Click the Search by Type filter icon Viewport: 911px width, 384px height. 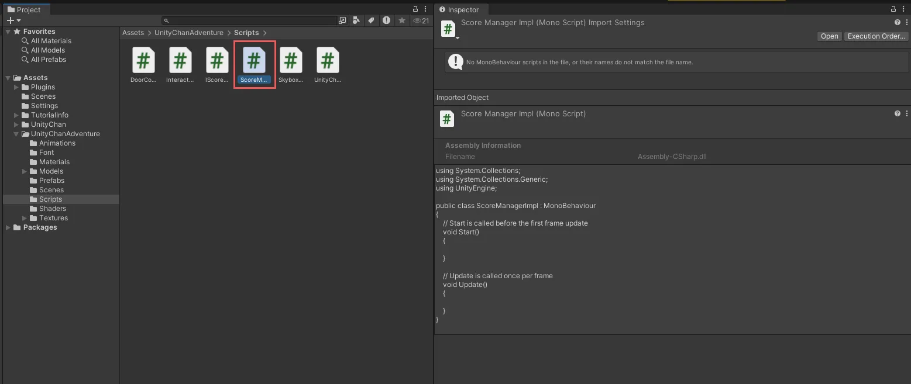[356, 20]
